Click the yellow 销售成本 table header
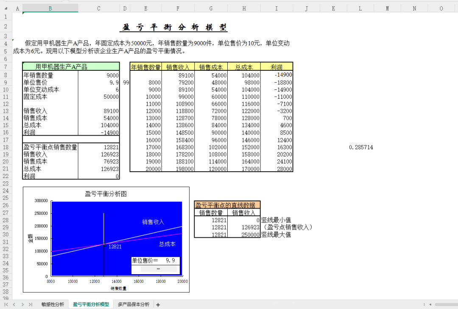 click(x=211, y=67)
